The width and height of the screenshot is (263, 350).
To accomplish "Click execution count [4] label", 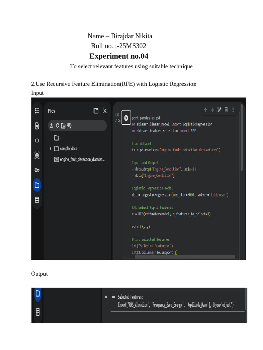I will tap(117, 115).
